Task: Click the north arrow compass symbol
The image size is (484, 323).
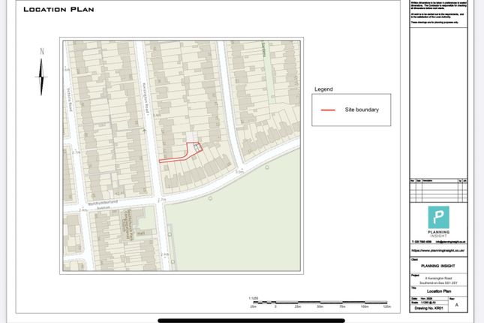Action: (x=41, y=77)
